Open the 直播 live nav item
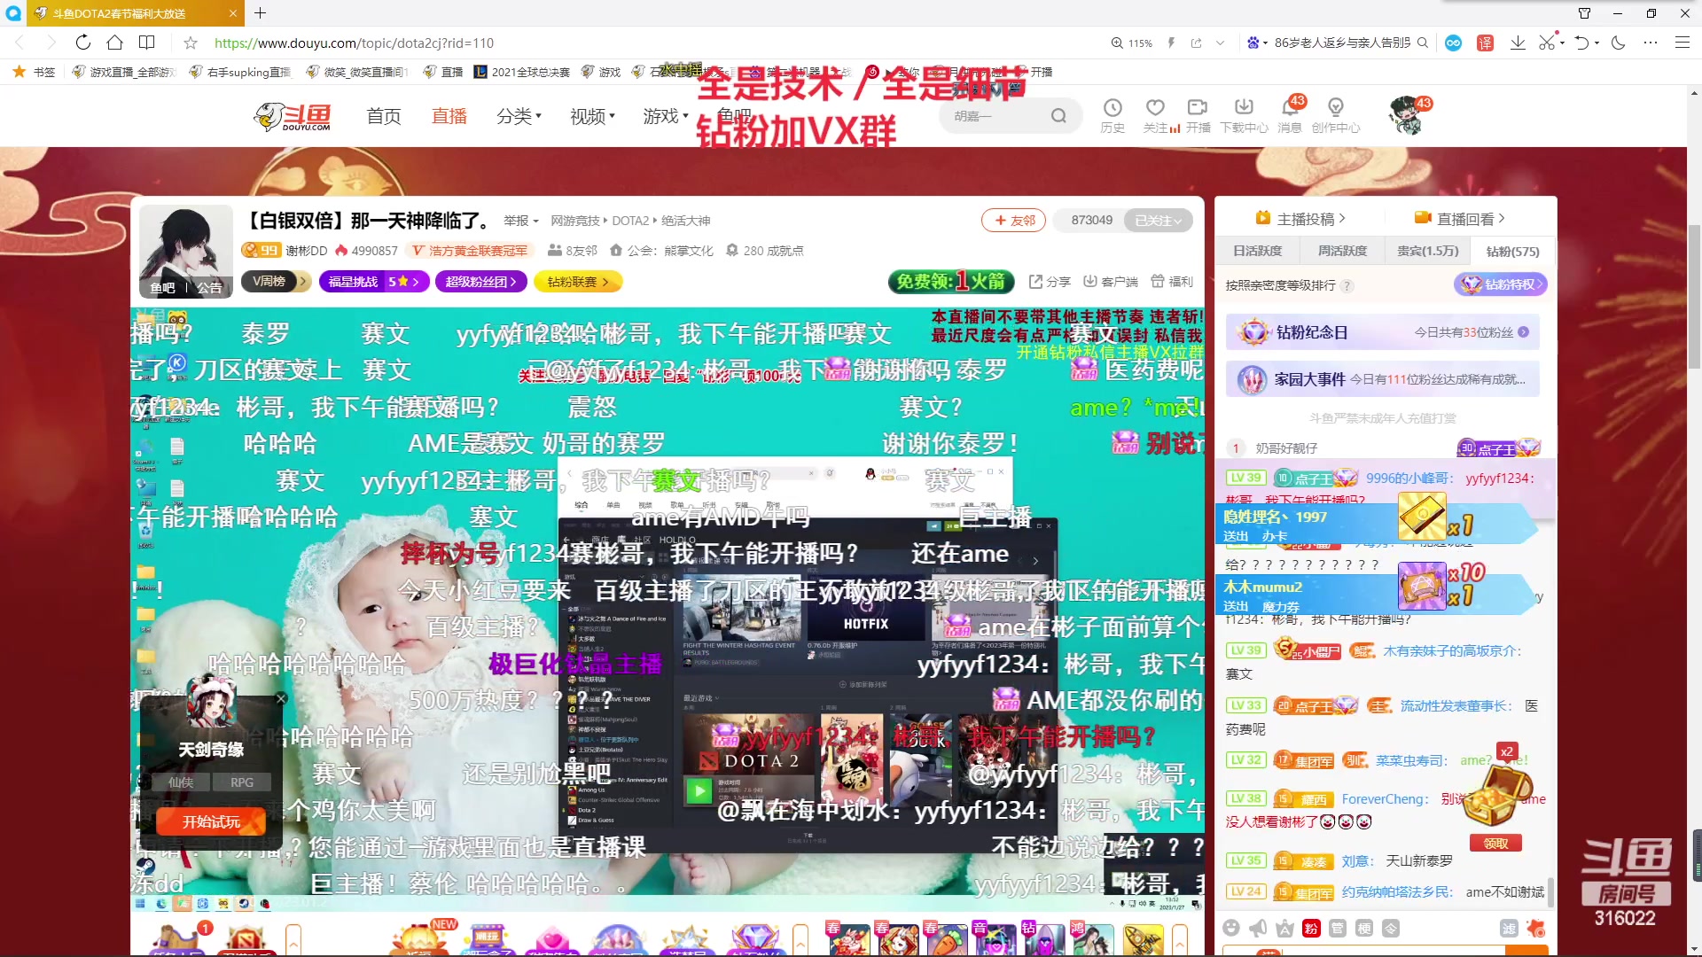 (449, 116)
